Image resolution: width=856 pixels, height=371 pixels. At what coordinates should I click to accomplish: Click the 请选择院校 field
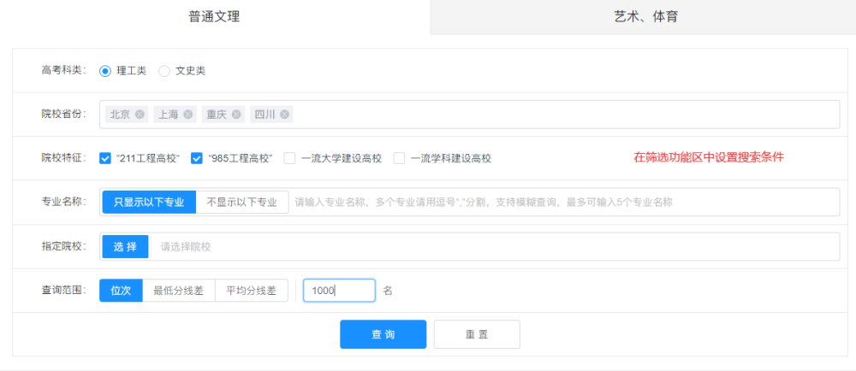coord(493,246)
